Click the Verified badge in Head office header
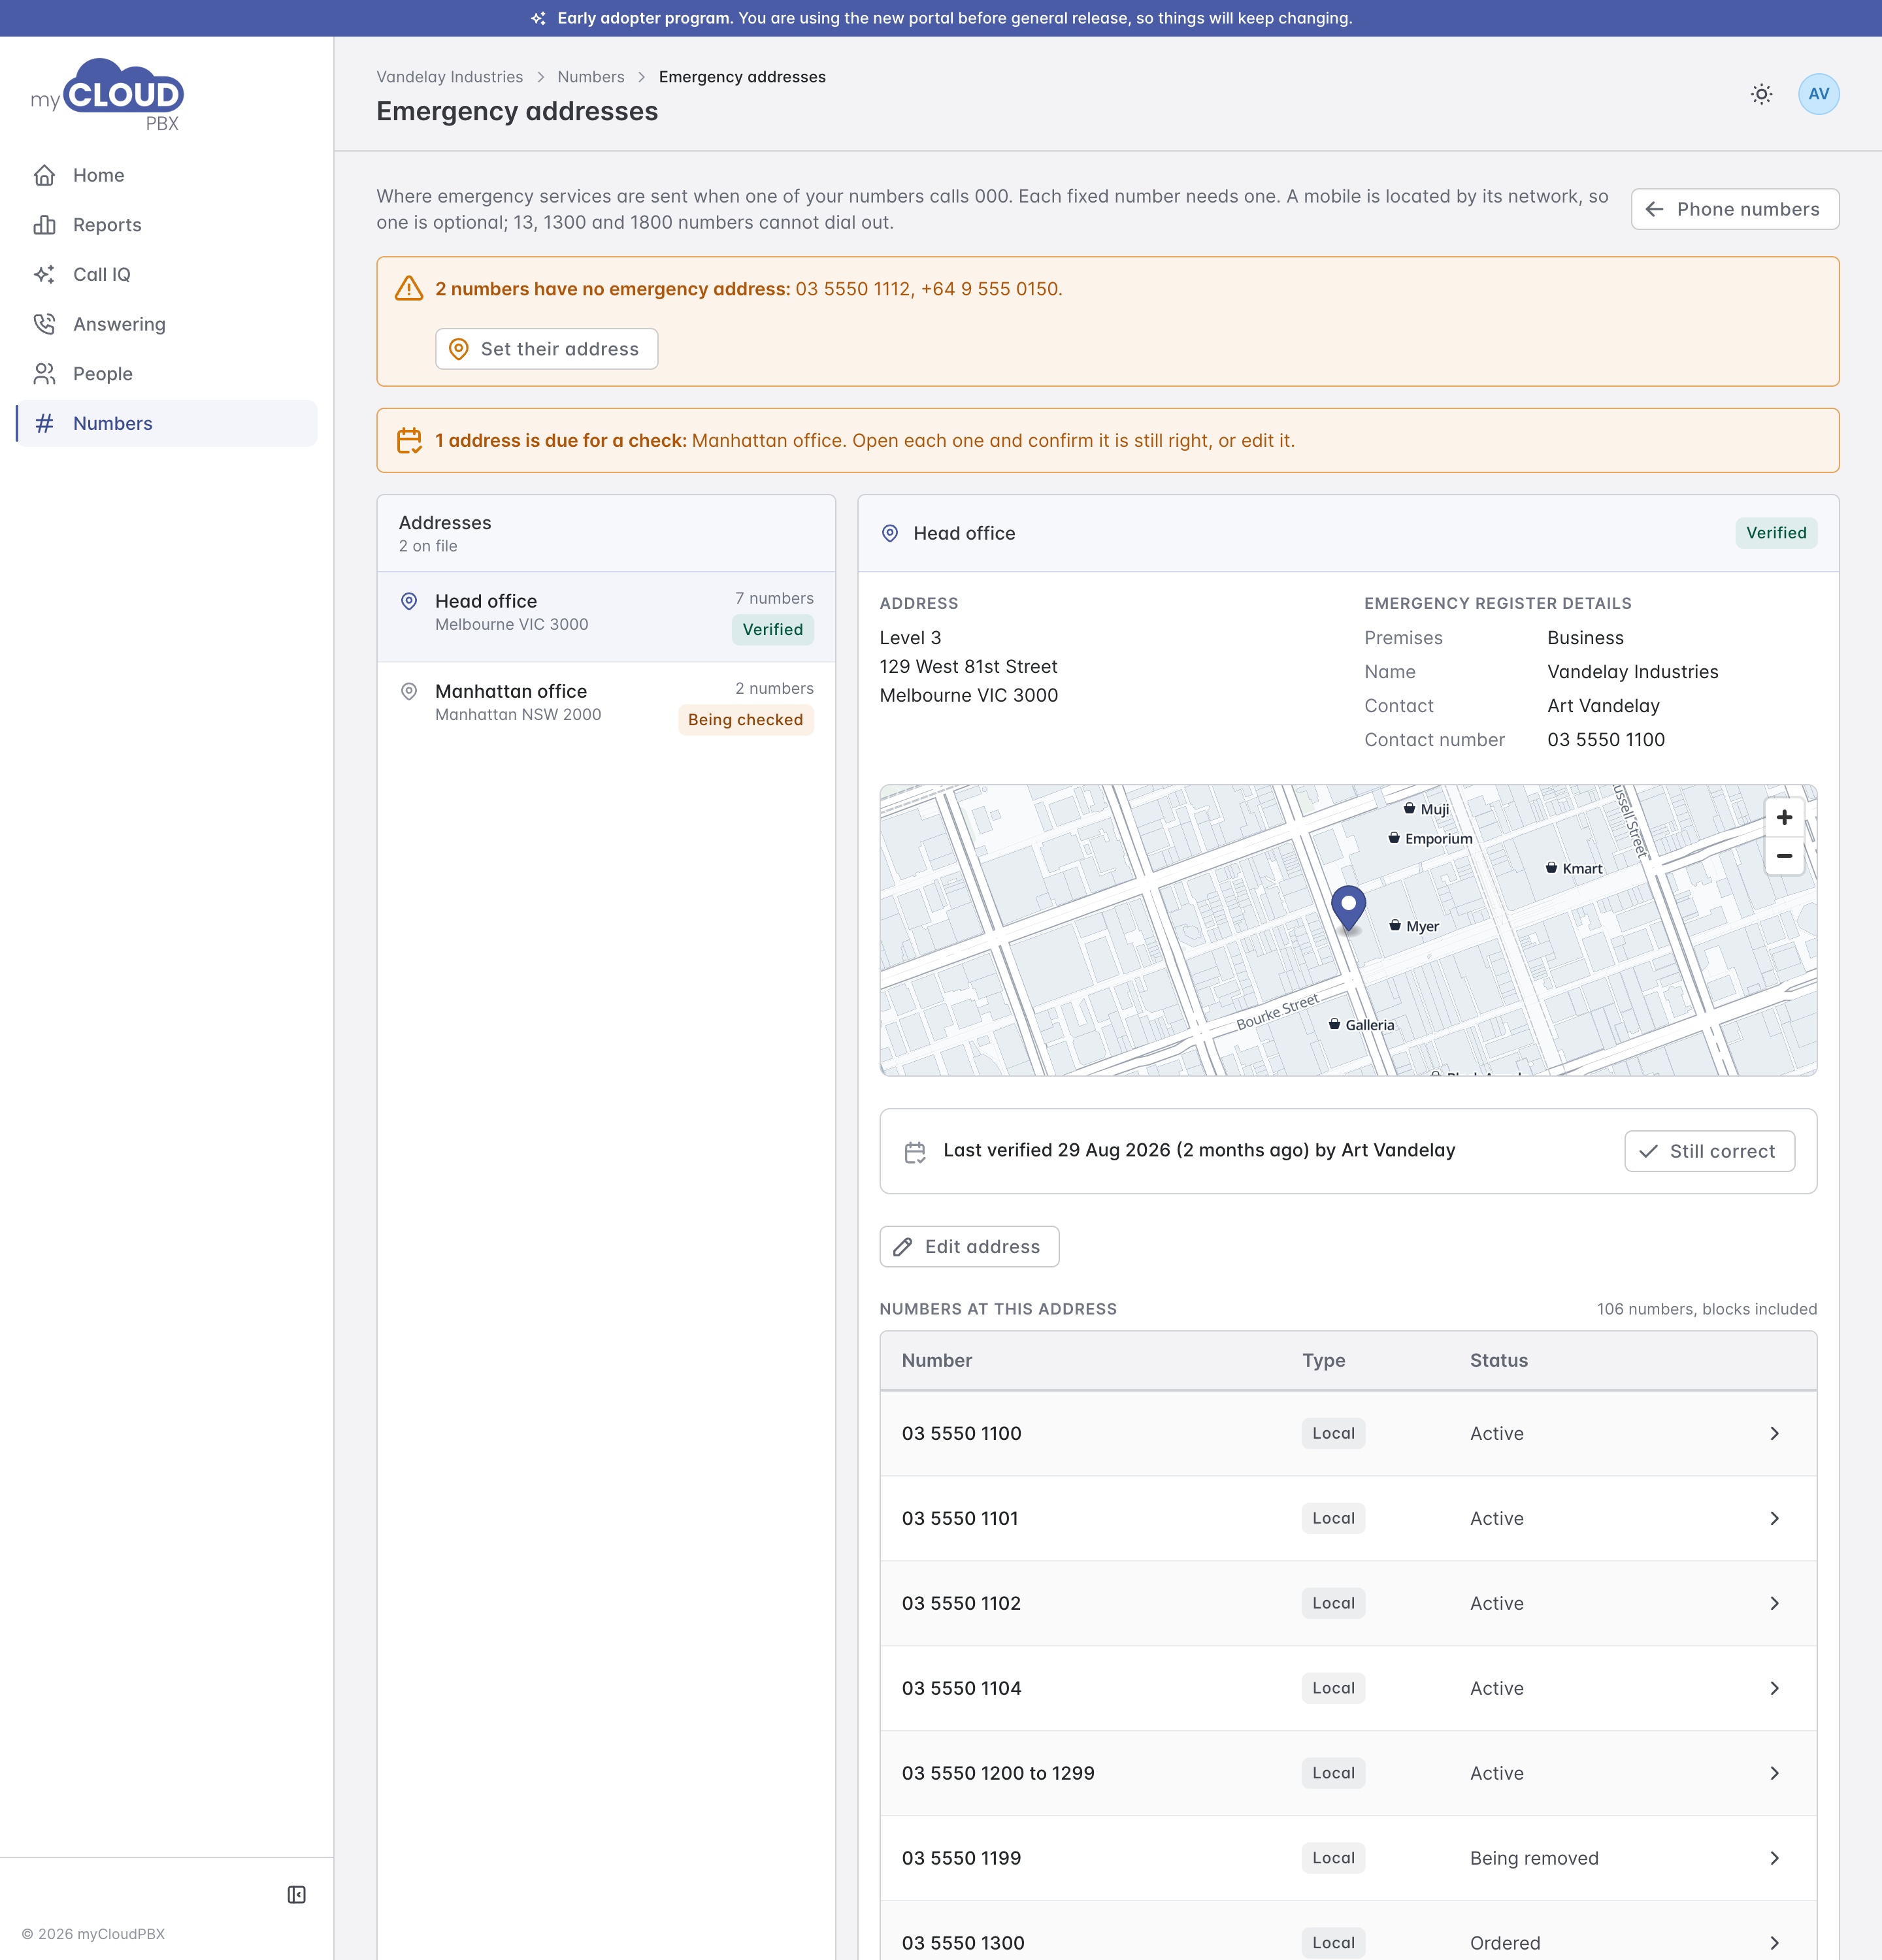 point(1776,533)
